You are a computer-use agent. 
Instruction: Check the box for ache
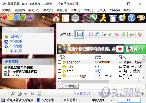pyautogui.click(x=60, y=67)
